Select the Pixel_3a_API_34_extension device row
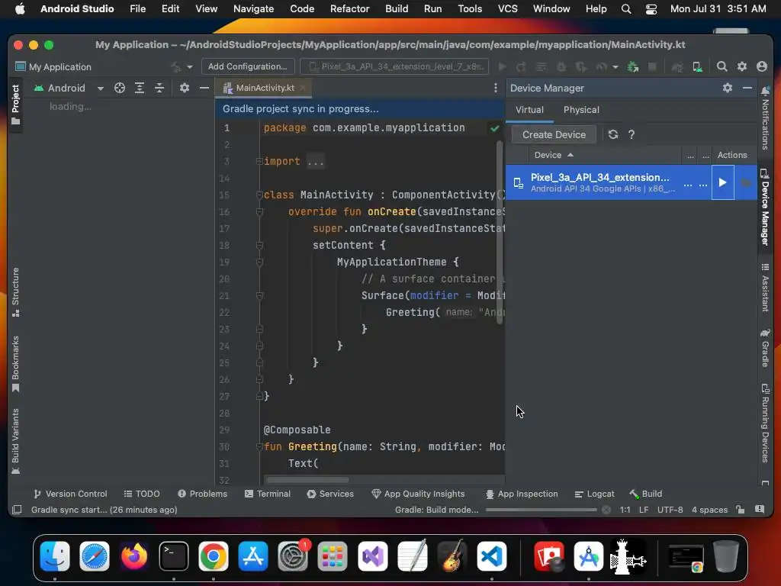Viewport: 781px width, 586px height. [x=631, y=182]
